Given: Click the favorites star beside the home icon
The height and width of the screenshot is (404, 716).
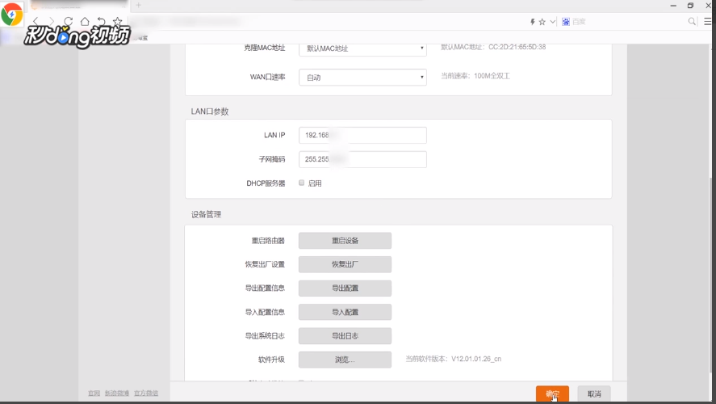Looking at the screenshot, I should (117, 22).
